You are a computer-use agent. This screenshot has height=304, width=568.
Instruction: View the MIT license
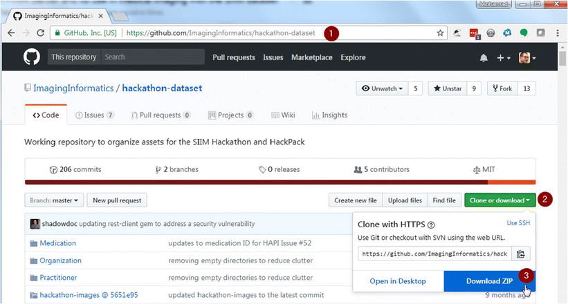tap(484, 169)
